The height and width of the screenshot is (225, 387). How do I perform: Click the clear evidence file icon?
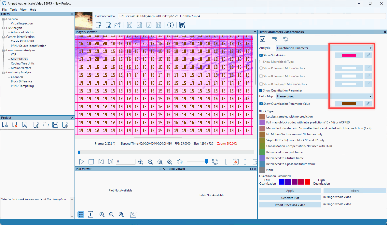[x=108, y=25]
